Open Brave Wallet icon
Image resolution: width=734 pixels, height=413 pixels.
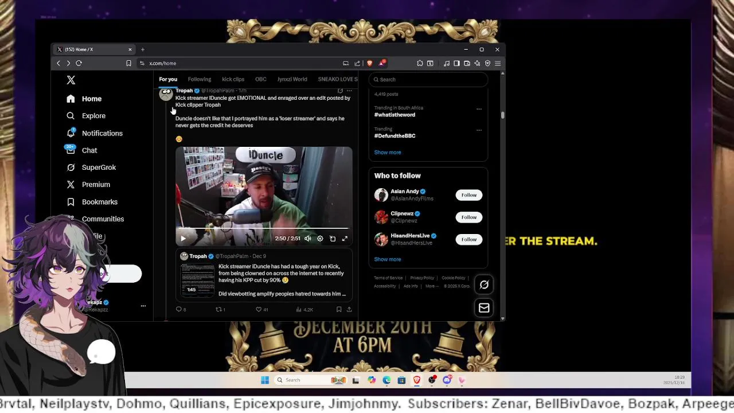(x=467, y=63)
